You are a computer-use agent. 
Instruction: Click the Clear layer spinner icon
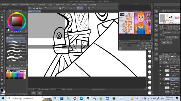tap(54, 8)
